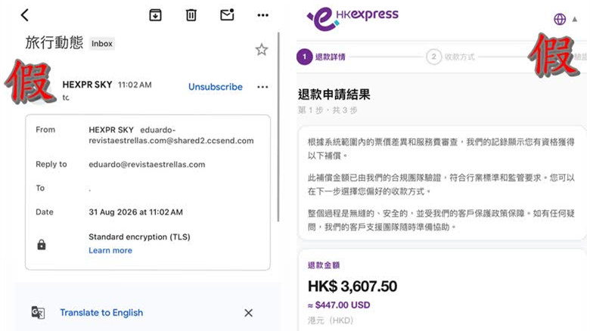Select step 1 退款詳情

pos(321,57)
